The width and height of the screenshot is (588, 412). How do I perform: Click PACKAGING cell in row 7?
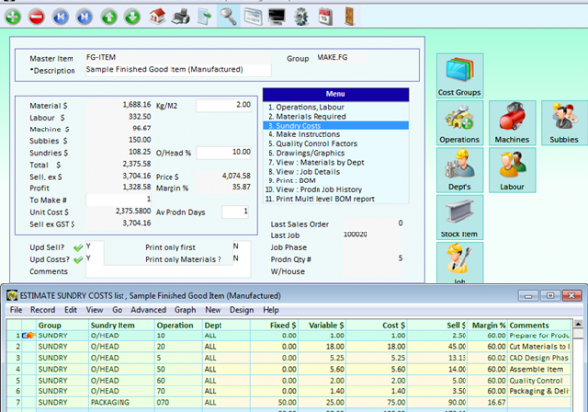[x=122, y=402]
